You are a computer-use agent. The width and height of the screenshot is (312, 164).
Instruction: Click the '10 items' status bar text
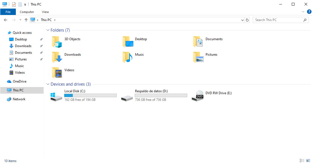tap(10, 161)
